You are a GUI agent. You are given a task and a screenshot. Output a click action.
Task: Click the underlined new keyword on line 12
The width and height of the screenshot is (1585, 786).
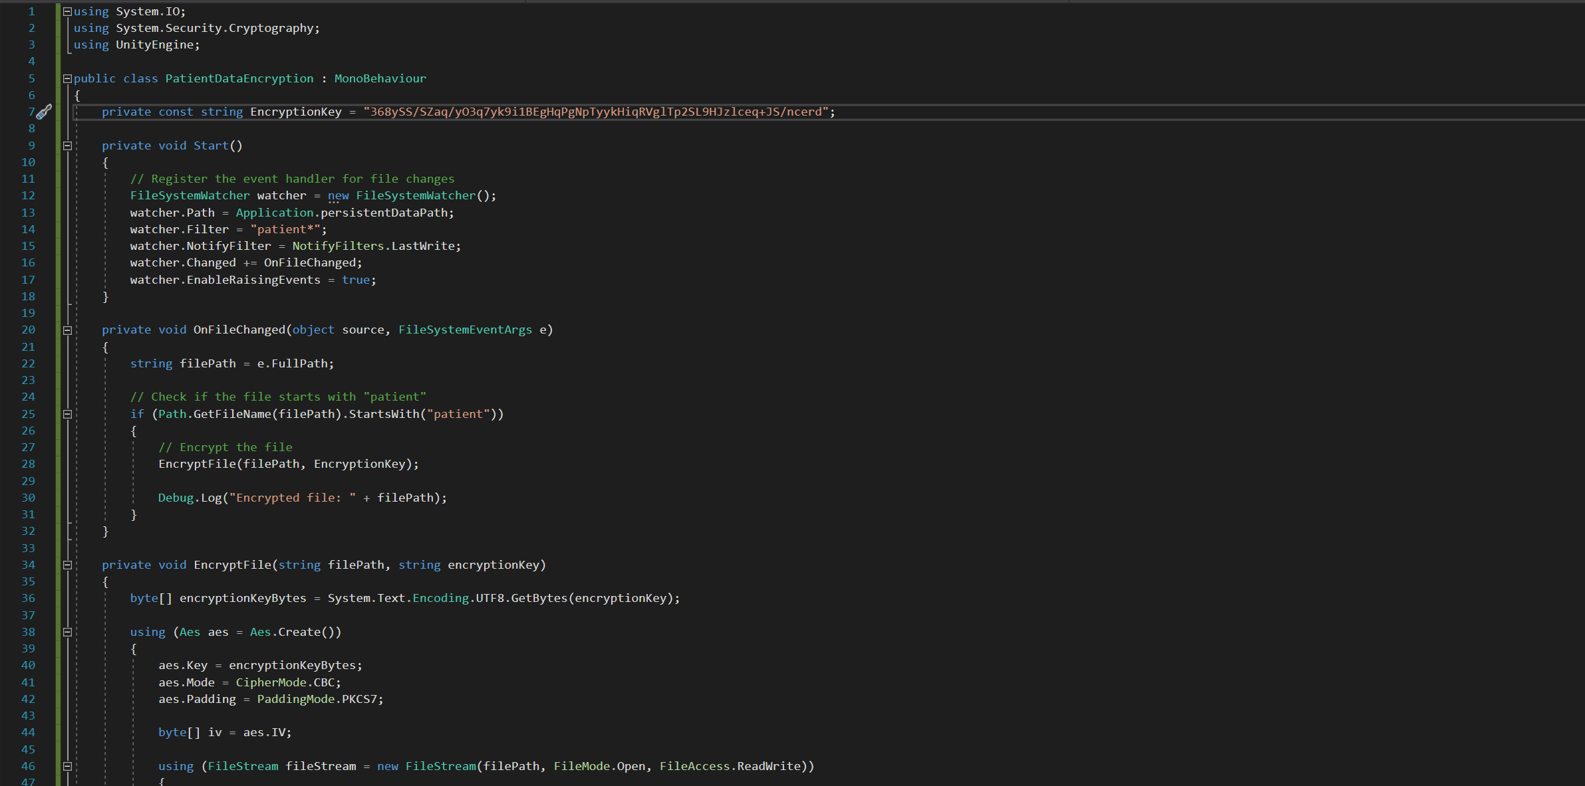tap(338, 195)
